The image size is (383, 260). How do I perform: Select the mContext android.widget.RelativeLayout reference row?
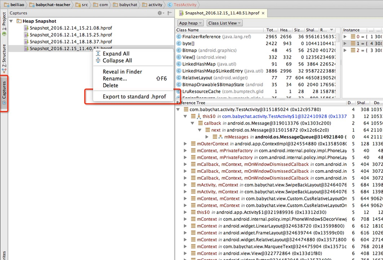click(279, 240)
